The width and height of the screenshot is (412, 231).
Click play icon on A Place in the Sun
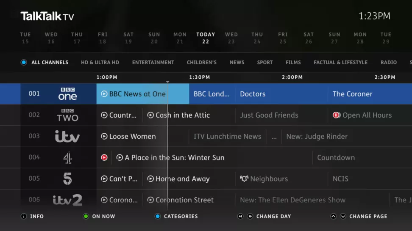click(120, 157)
